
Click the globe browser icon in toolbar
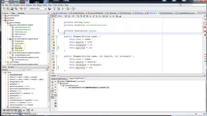(x=49, y=9)
